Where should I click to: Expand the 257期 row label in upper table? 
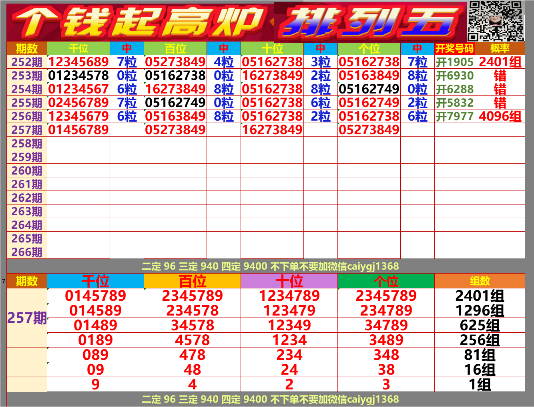coord(26,129)
